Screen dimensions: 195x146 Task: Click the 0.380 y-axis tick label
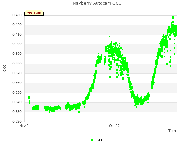(x=17, y=64)
